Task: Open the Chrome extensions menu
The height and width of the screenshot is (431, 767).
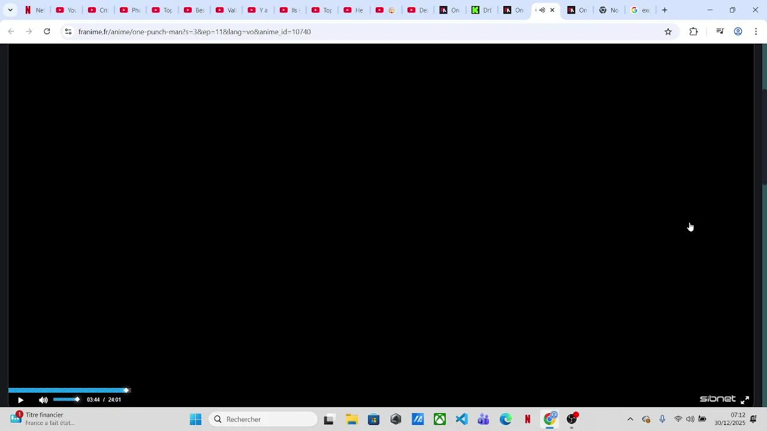Action: click(693, 32)
